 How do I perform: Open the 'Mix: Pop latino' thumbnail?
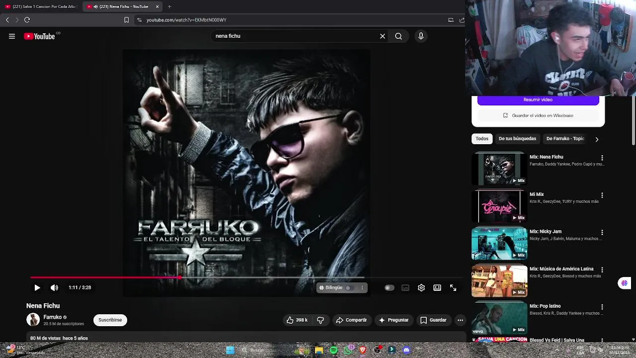[x=499, y=318]
